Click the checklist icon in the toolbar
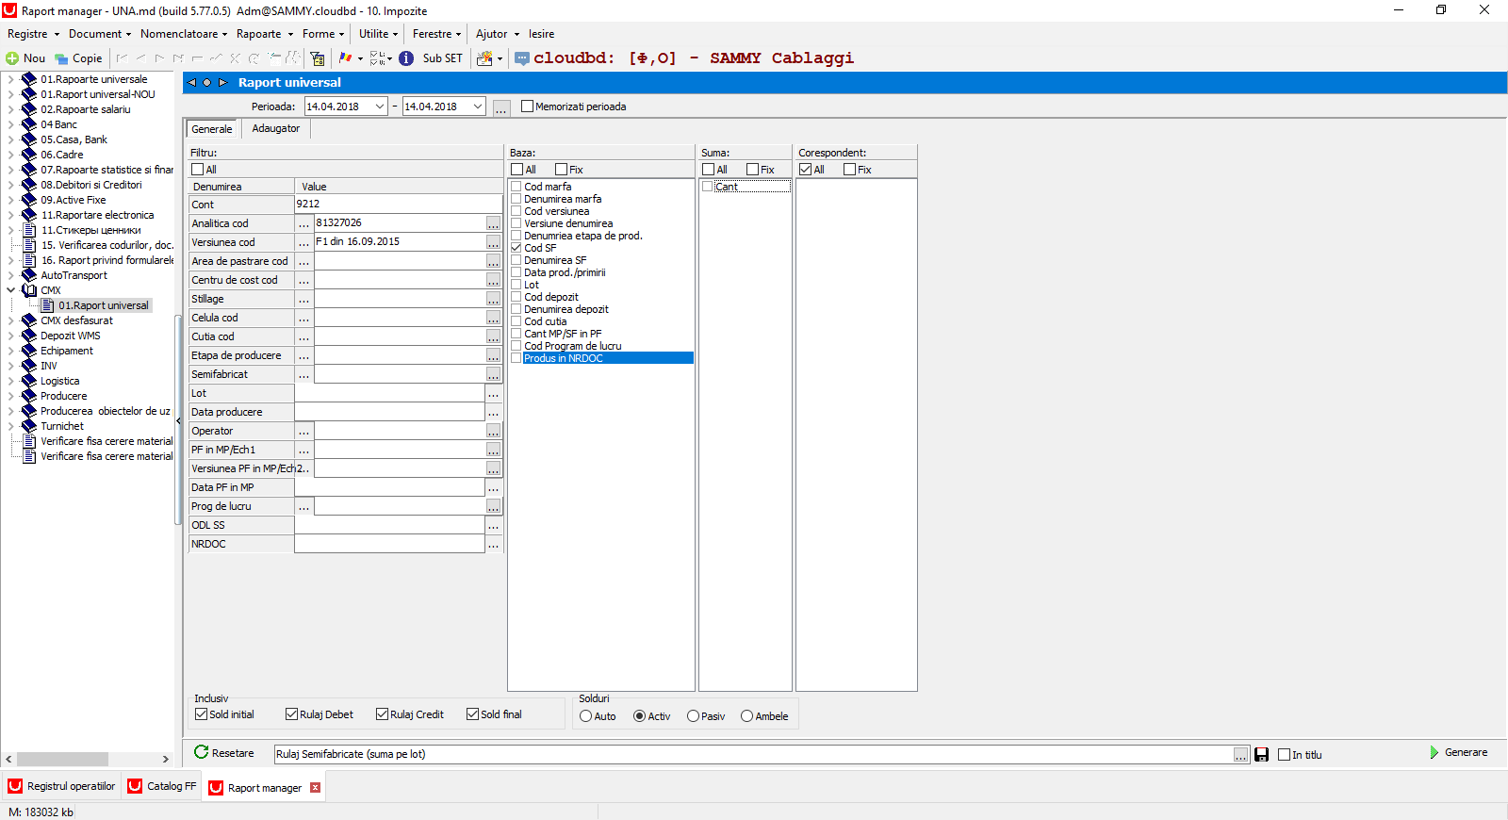 coord(377,58)
